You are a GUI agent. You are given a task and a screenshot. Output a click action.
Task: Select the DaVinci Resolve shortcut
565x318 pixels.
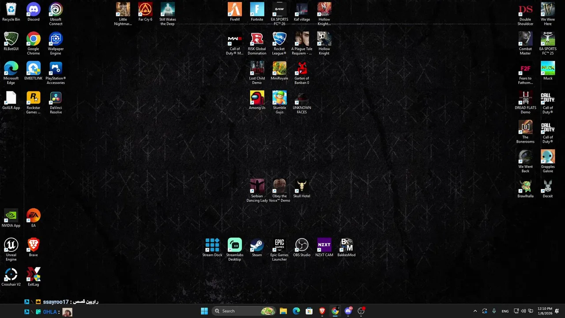coord(56,102)
